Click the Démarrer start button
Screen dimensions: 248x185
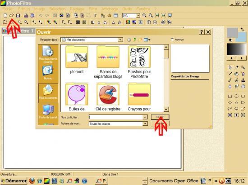point(14,181)
